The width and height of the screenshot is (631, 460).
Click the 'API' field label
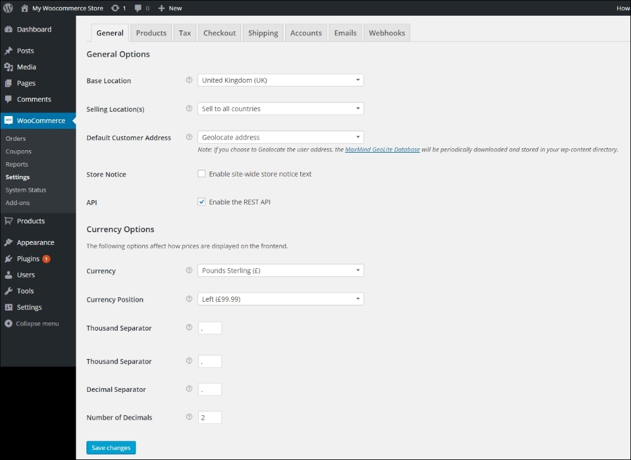[x=91, y=203]
